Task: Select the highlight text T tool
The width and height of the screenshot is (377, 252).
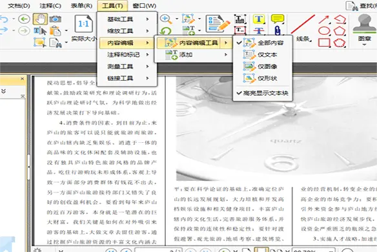Action: pos(259,19)
